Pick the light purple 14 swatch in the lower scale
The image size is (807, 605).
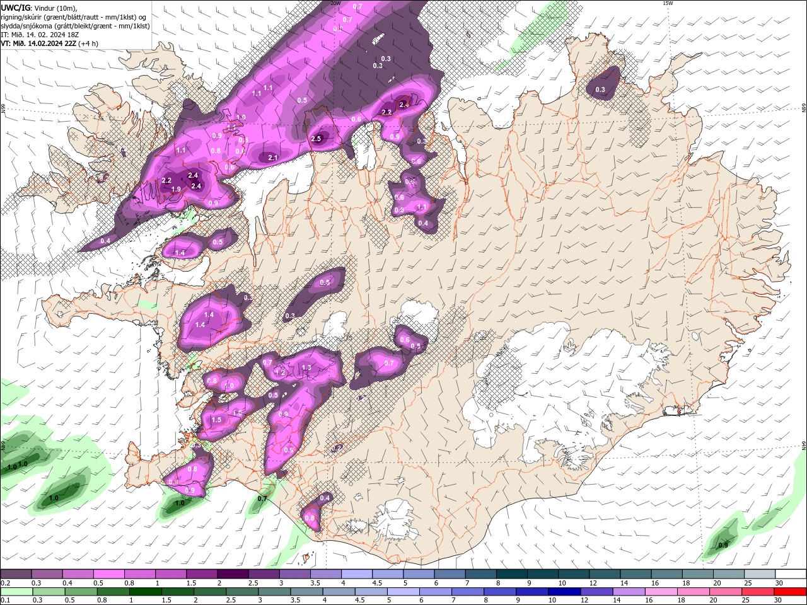pyautogui.click(x=627, y=592)
